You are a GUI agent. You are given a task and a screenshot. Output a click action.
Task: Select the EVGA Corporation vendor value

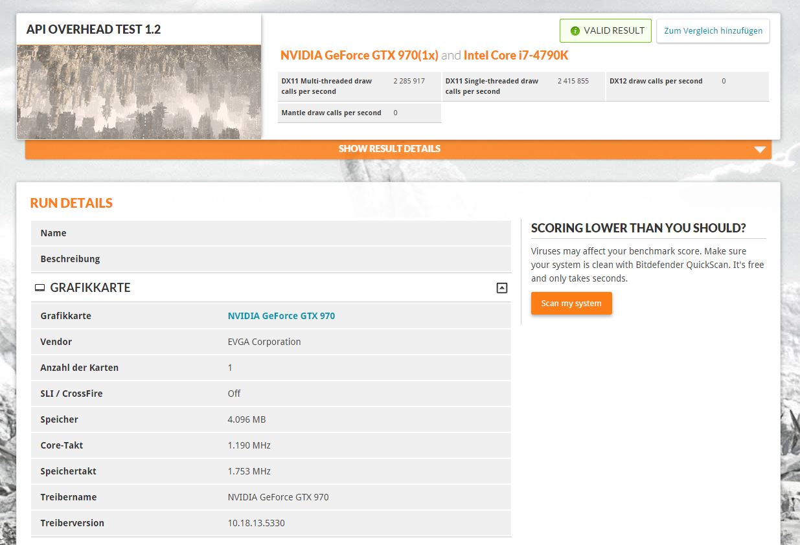(264, 342)
